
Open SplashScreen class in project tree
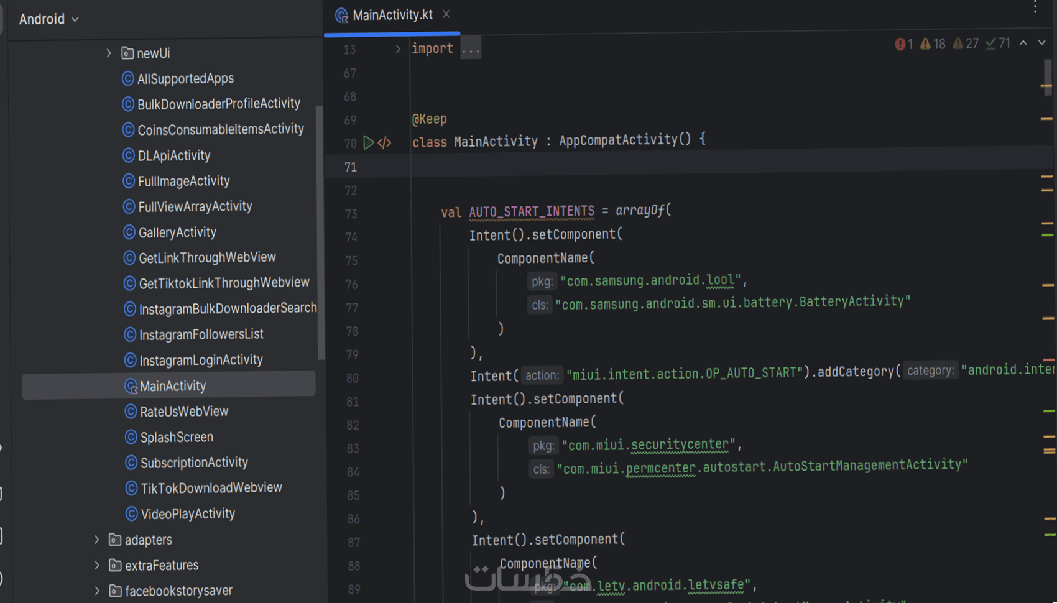point(177,437)
